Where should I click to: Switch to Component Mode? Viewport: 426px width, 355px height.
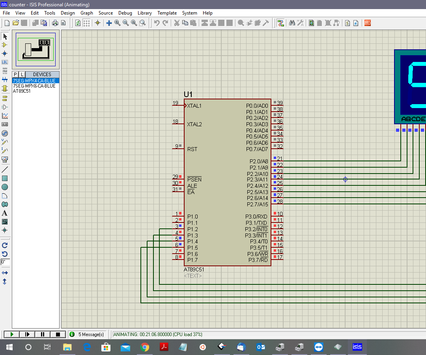(x=5, y=45)
